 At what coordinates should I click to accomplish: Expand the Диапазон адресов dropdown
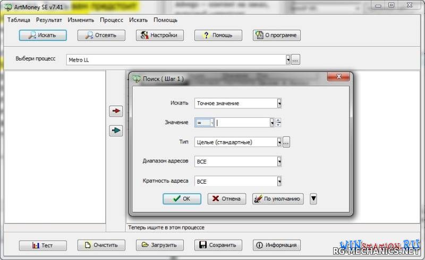[279, 161]
